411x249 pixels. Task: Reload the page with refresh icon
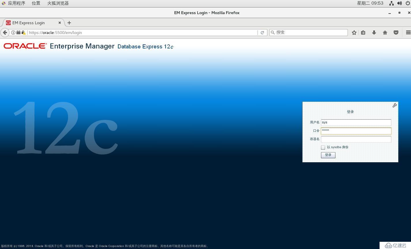[262, 33]
